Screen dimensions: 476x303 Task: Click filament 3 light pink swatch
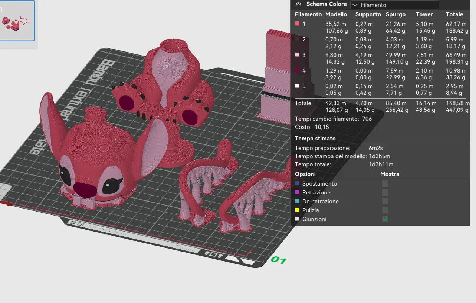coord(297,55)
